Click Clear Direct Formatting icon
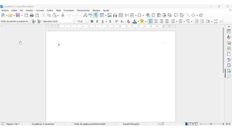Image resolution: width=232 pixels, height=130 pixels. [129, 21]
